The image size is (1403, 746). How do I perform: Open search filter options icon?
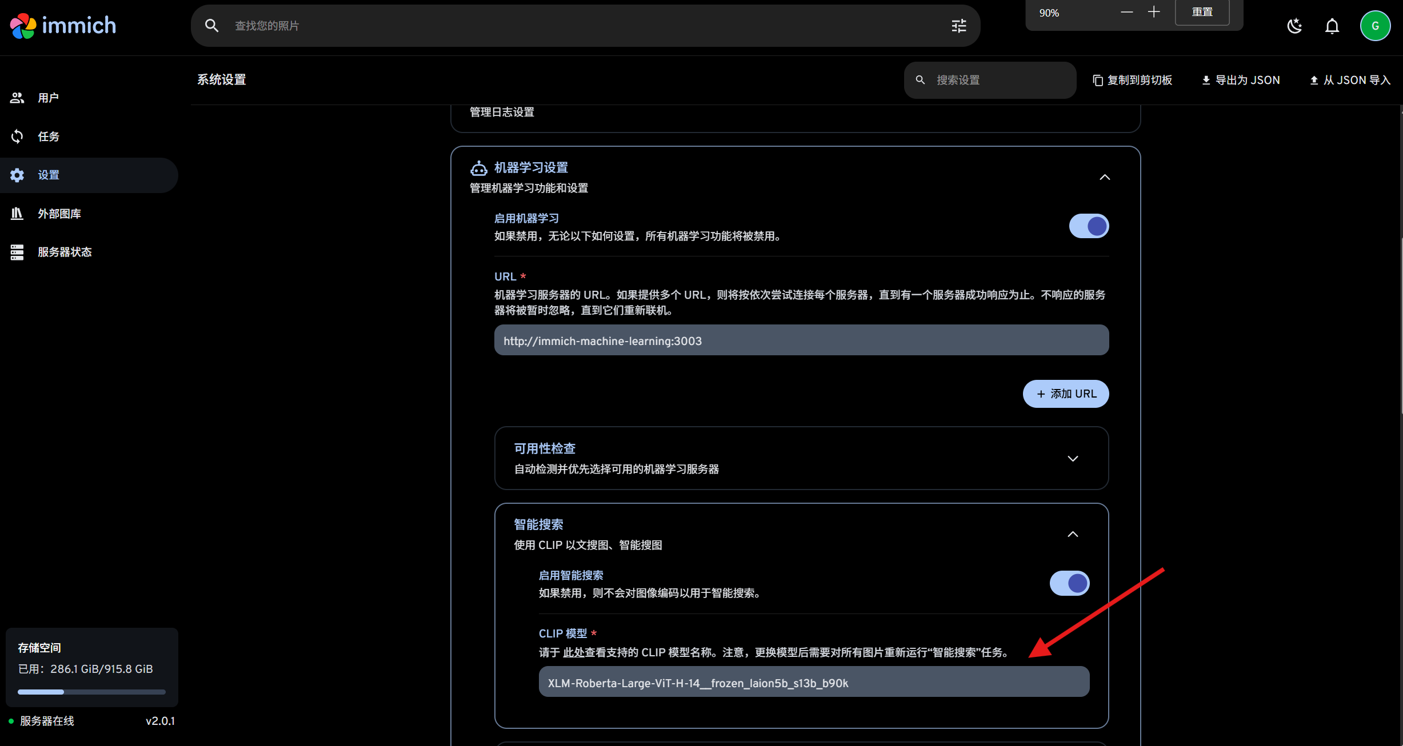pyautogui.click(x=959, y=26)
